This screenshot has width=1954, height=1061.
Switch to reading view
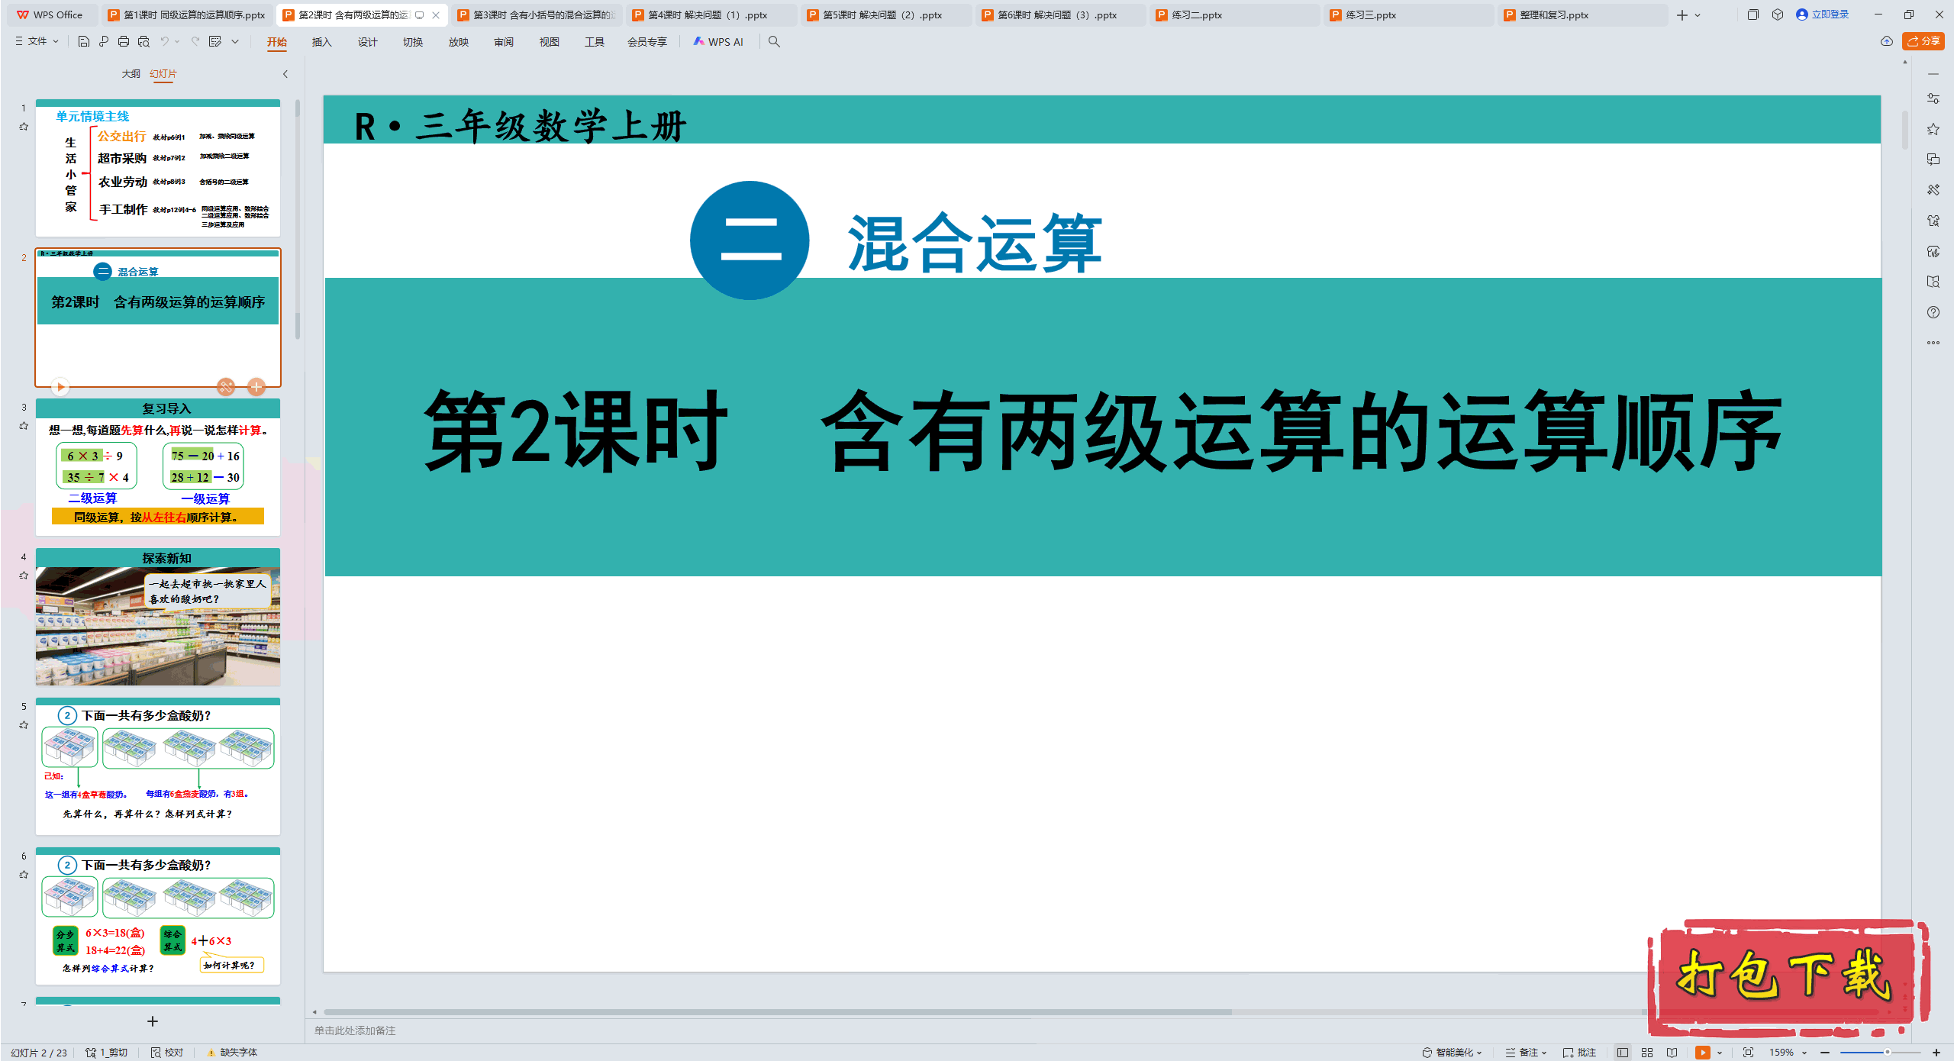pos(1672,1052)
